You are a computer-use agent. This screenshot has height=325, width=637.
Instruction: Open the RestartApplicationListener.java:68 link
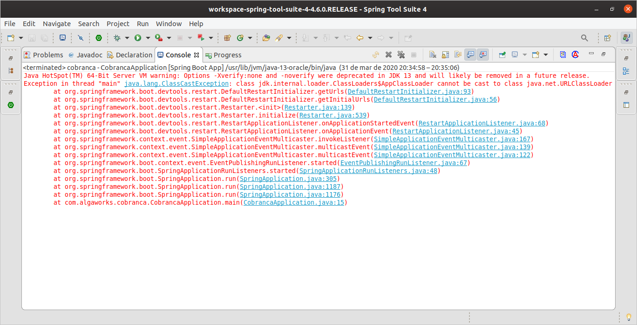[482, 123]
